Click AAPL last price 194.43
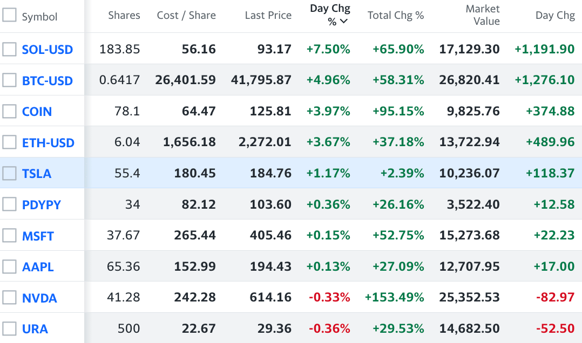Image resolution: width=582 pixels, height=343 pixels. [x=270, y=266]
